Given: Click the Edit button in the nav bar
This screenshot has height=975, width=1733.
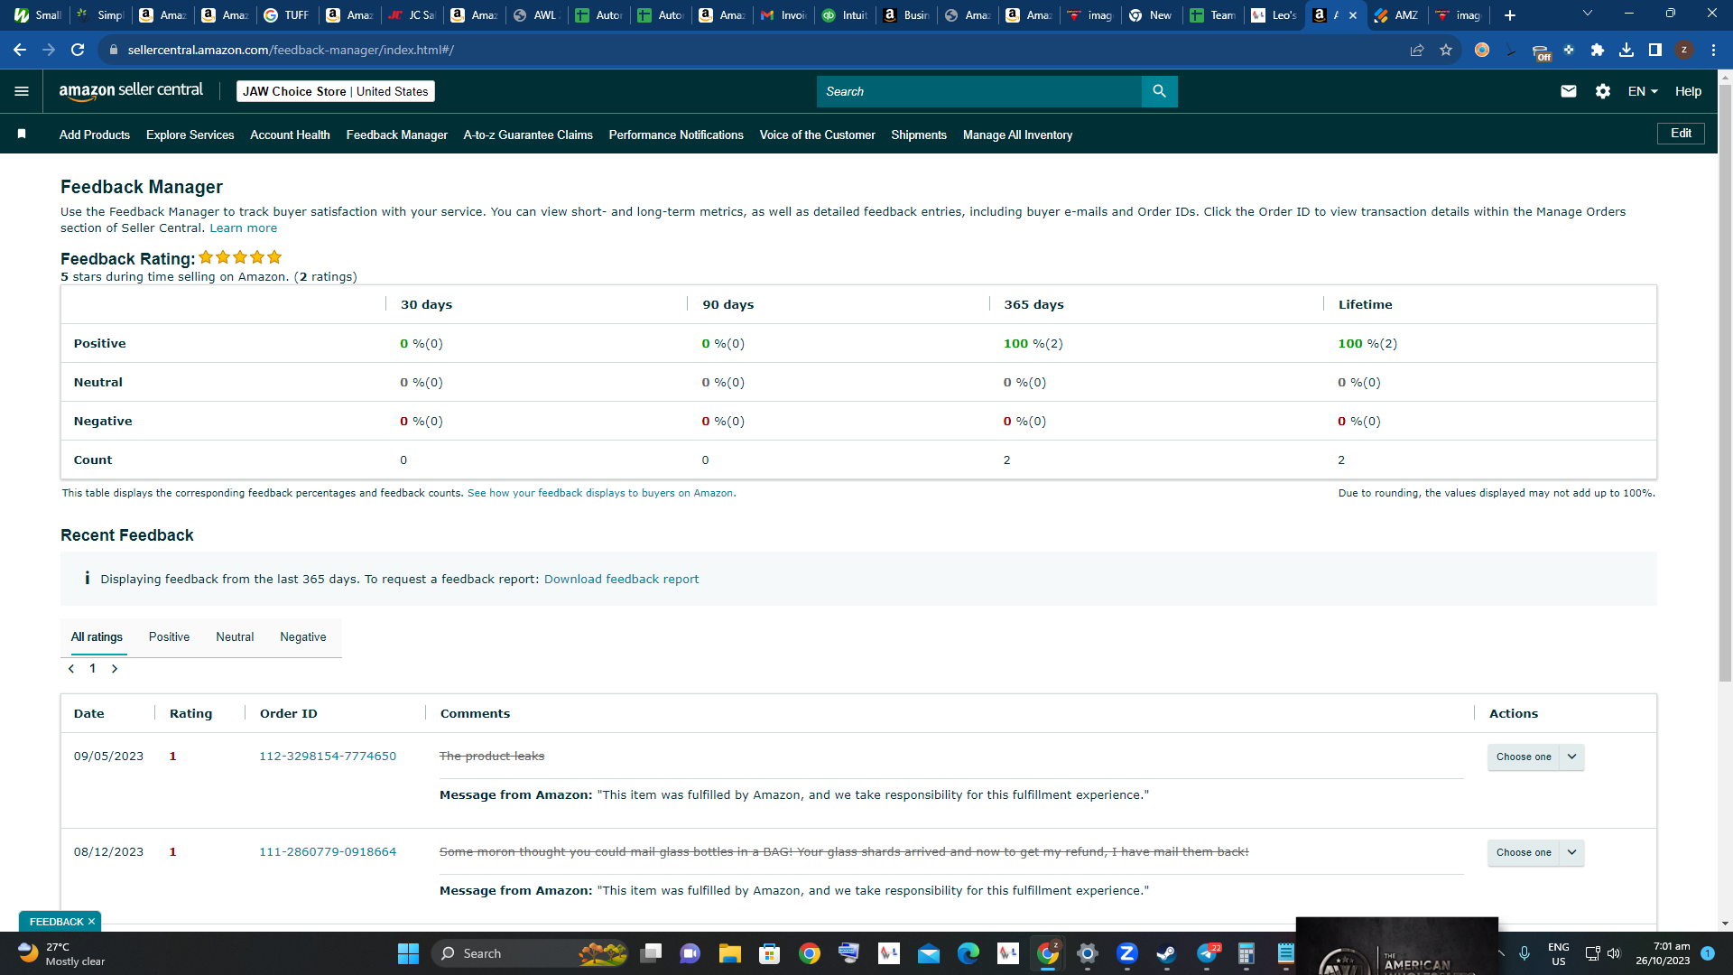Looking at the screenshot, I should click(1681, 134).
